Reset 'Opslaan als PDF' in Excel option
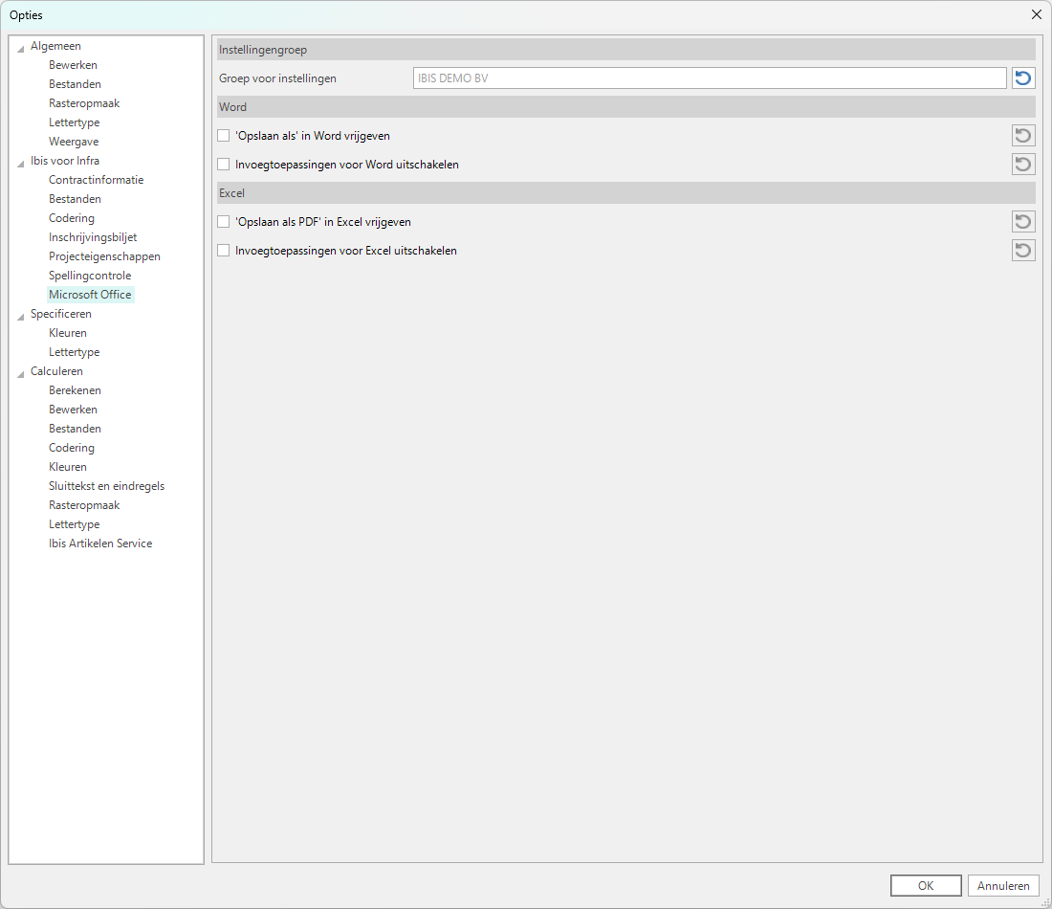The image size is (1052, 909). click(1023, 222)
